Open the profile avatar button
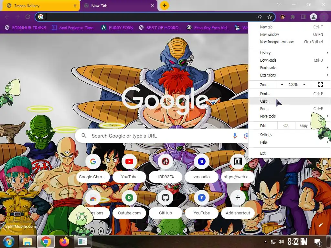The width and height of the screenshot is (331, 248). (x=314, y=17)
